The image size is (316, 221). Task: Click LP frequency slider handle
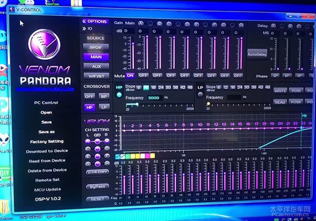coord(209,103)
